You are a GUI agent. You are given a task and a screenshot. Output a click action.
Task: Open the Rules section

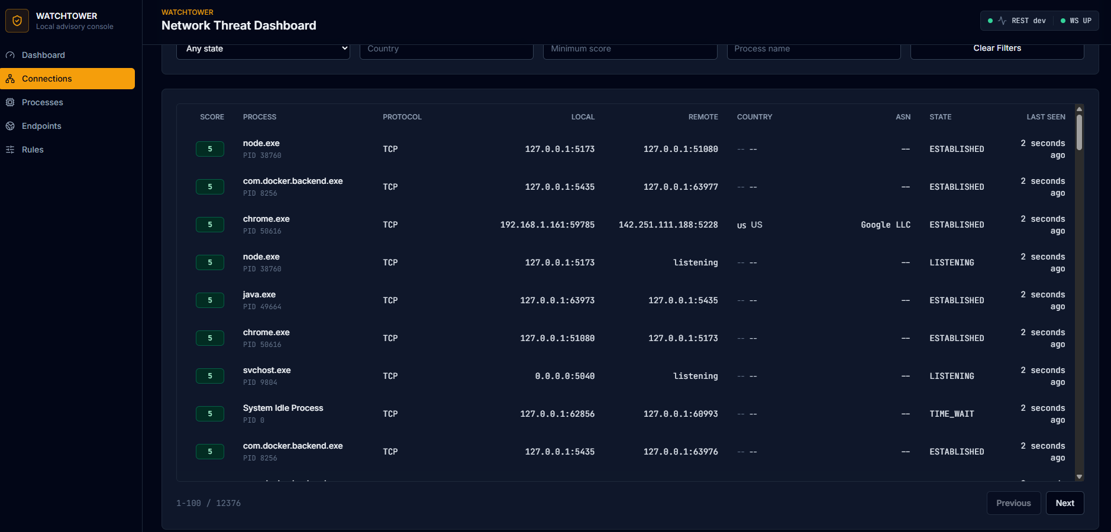coord(67,150)
